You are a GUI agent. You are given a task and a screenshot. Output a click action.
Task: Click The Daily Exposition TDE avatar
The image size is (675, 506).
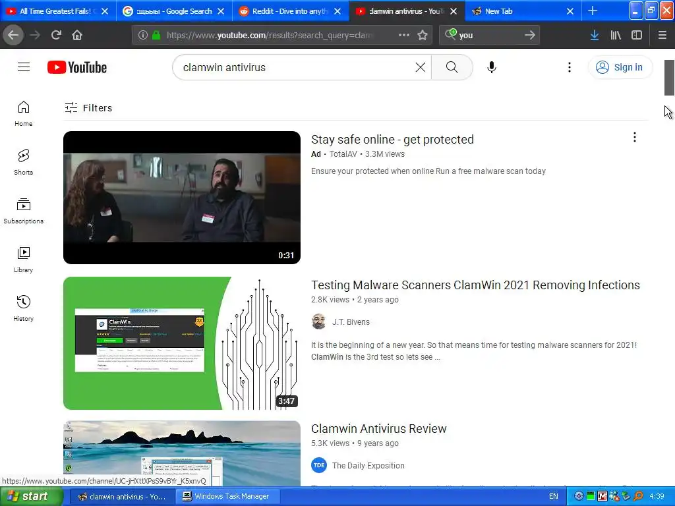pyautogui.click(x=318, y=465)
